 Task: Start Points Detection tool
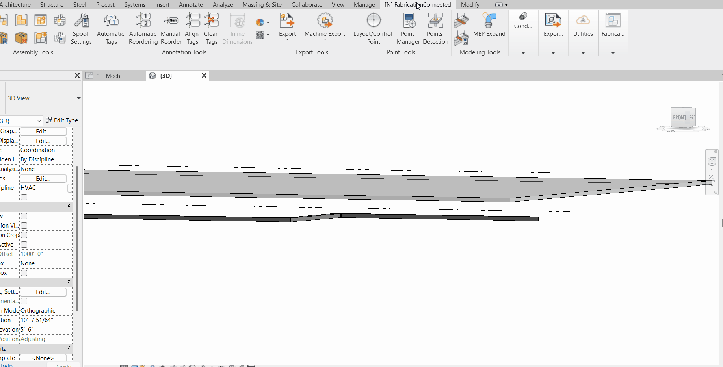[x=435, y=28]
